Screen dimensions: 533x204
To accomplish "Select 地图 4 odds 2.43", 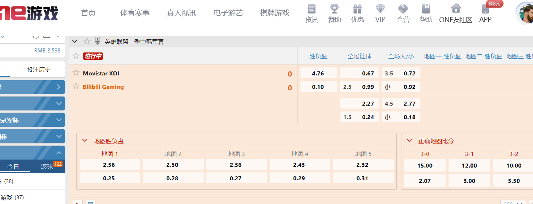I will [300, 165].
